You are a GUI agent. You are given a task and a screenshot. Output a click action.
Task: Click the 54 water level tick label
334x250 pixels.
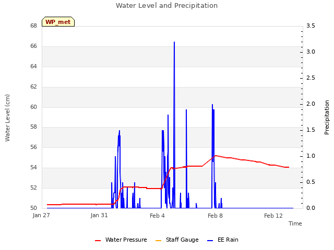point(33,168)
